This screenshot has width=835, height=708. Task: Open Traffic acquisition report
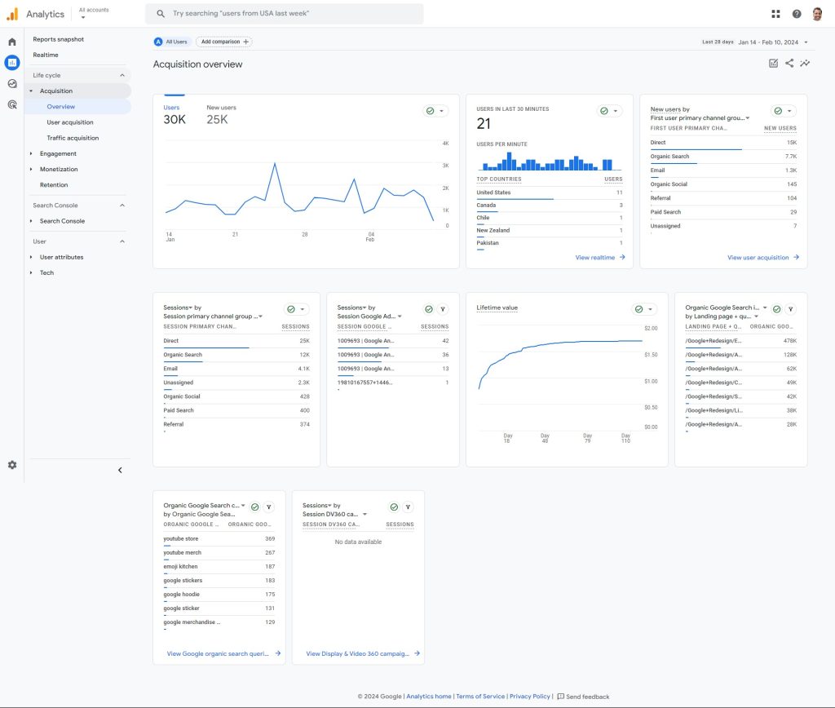pyautogui.click(x=73, y=138)
